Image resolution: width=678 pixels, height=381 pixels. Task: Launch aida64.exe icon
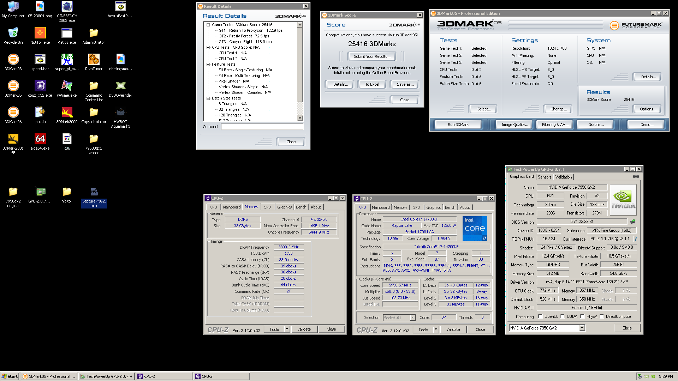click(x=40, y=142)
